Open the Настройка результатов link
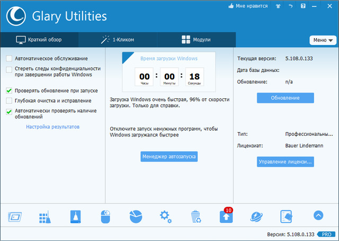339x241 pixels. click(x=52, y=127)
